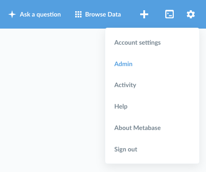Click the plus icon to create new item

(144, 14)
